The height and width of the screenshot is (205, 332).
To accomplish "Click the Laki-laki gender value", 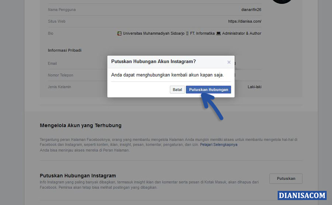I will pos(255,87).
